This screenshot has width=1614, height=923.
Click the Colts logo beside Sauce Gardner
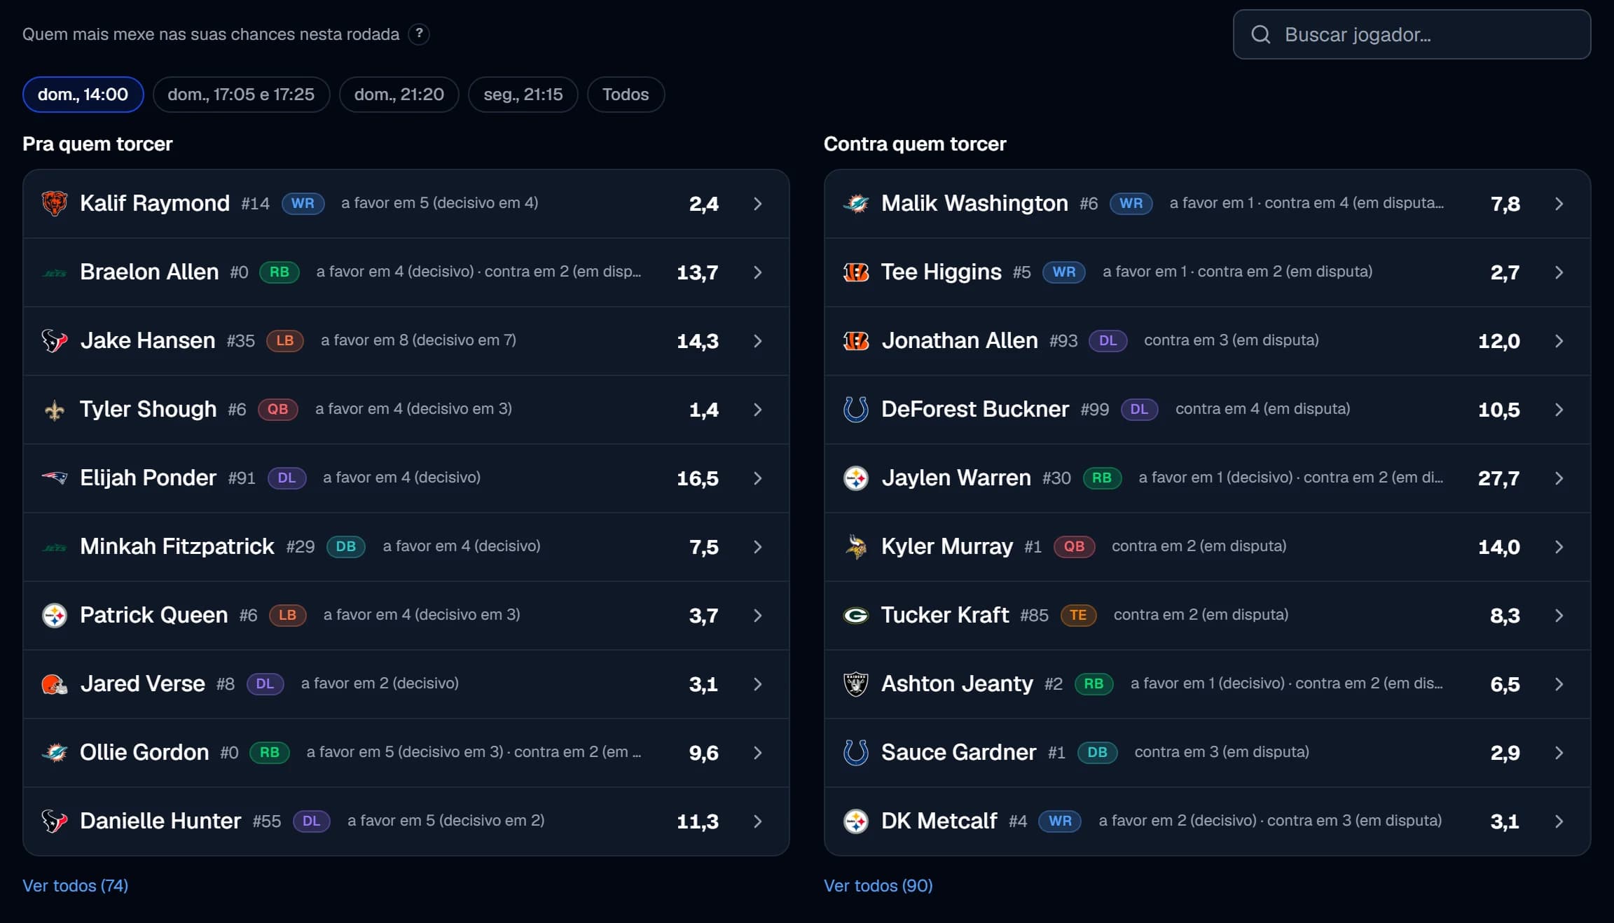(855, 752)
